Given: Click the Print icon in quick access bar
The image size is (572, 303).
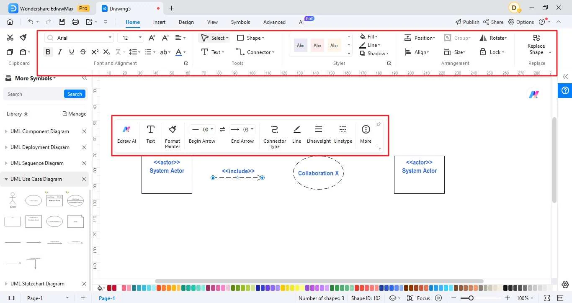Looking at the screenshot, I should click(75, 22).
